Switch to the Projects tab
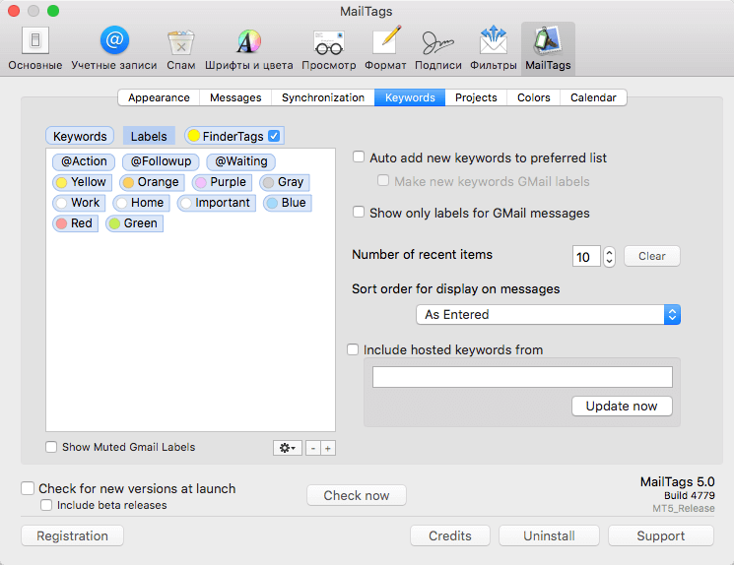734x565 pixels. [x=476, y=97]
